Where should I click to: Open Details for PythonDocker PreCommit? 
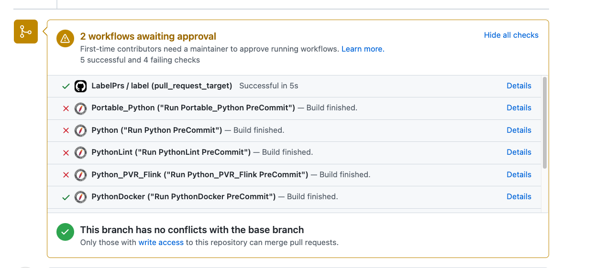pos(518,196)
